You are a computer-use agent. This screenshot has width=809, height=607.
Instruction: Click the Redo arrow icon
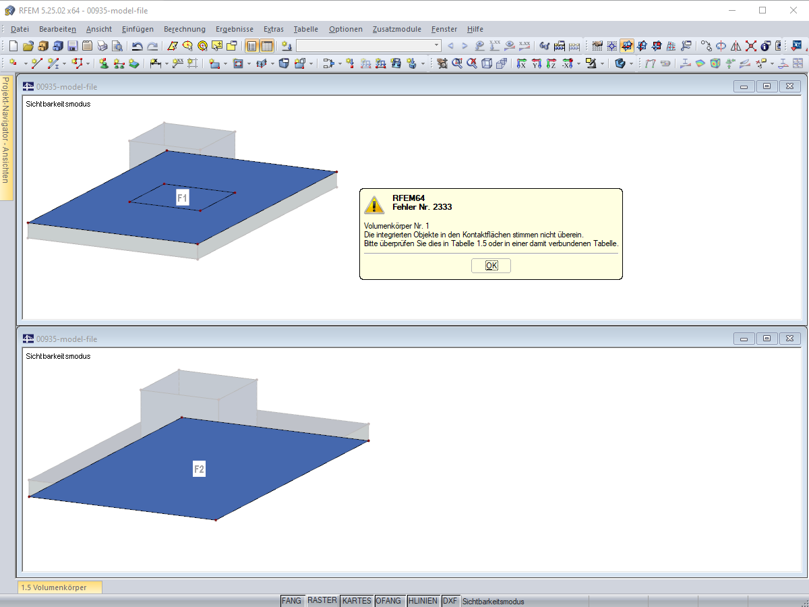pyautogui.click(x=152, y=46)
